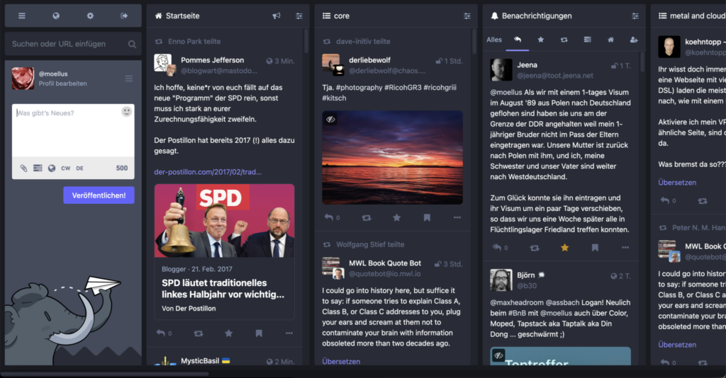Select the polls notifications tab
This screenshot has height=378, width=726.
(588, 40)
